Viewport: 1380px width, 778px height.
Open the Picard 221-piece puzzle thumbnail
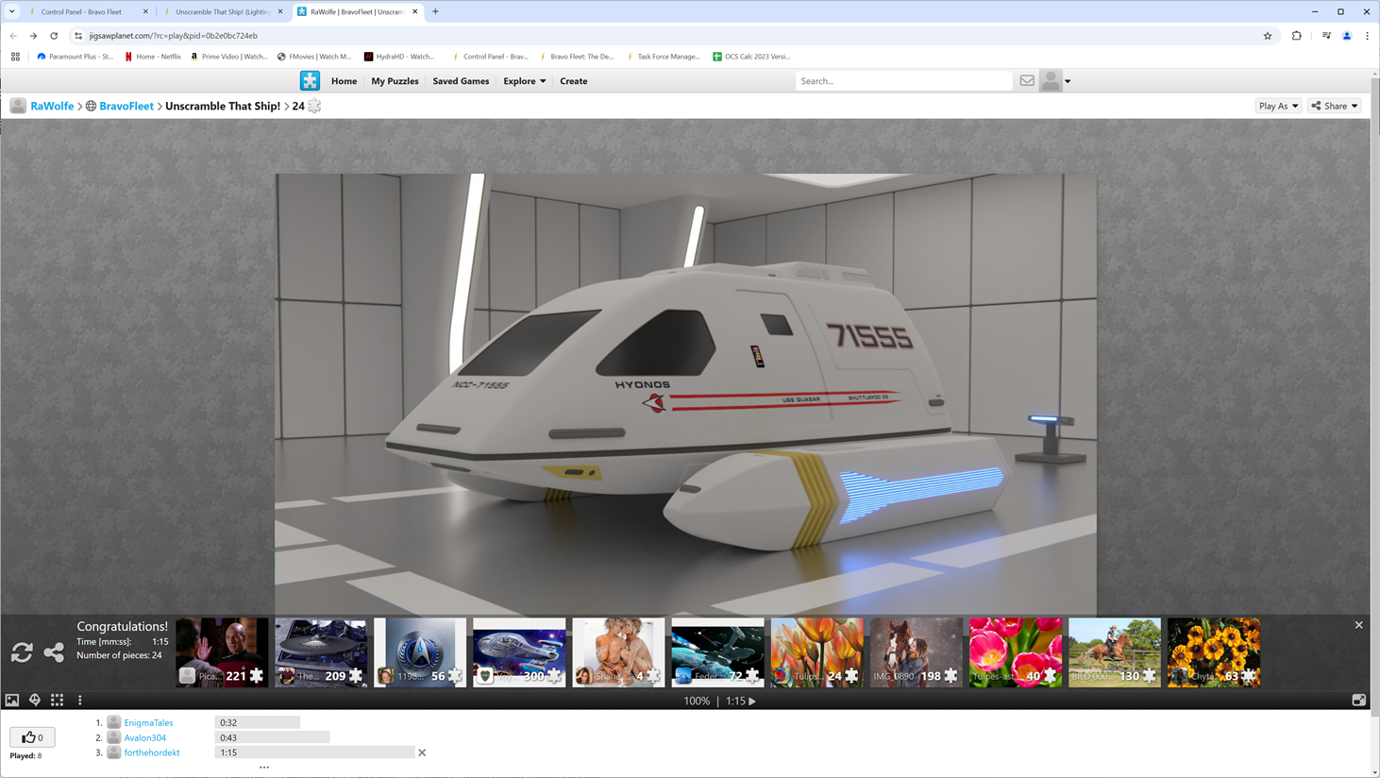click(x=222, y=652)
